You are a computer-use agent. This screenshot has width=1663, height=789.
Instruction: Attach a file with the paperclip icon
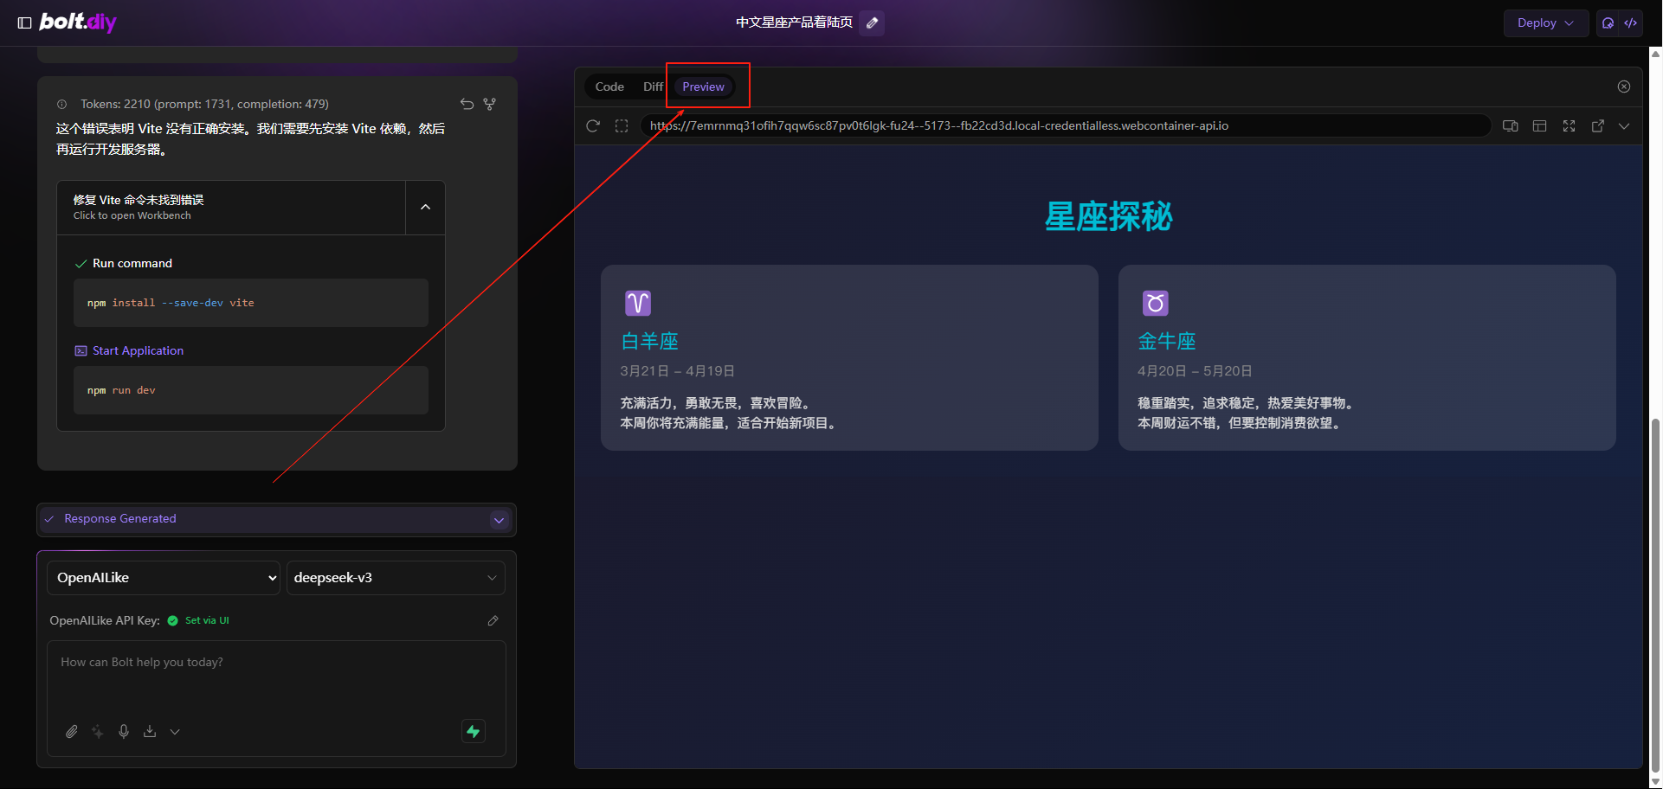coord(72,732)
